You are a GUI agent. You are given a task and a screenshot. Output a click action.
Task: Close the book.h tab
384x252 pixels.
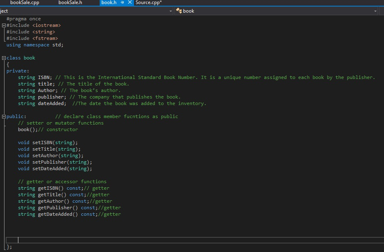click(130, 2)
